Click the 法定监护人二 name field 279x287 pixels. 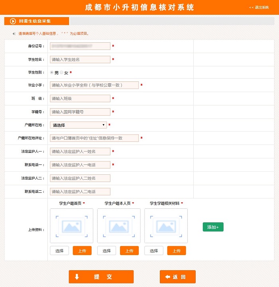tap(80, 178)
